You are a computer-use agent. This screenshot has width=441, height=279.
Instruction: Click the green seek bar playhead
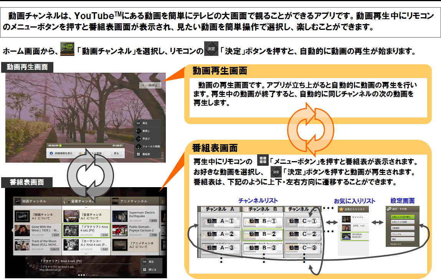(60, 146)
